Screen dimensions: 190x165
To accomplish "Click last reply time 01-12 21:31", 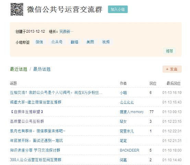I will [172, 141].
